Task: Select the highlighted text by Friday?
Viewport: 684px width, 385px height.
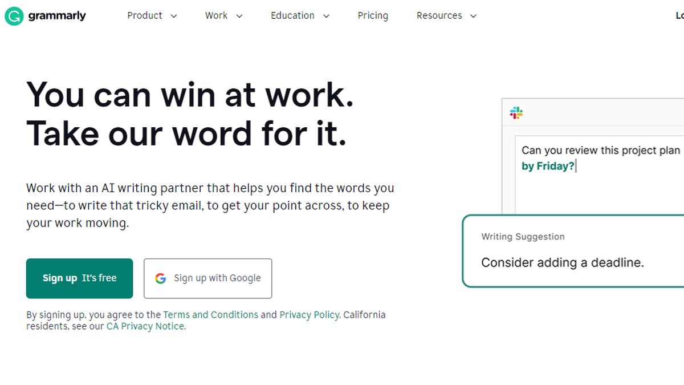Action: pyautogui.click(x=547, y=166)
